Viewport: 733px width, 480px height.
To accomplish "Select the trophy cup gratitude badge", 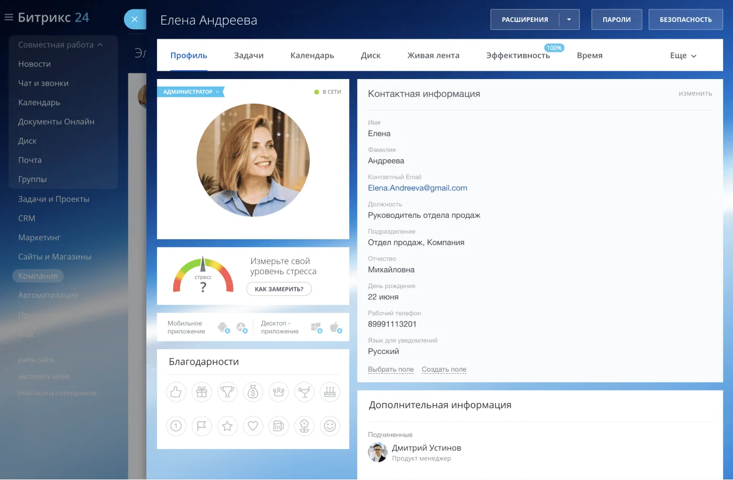I will [x=227, y=392].
